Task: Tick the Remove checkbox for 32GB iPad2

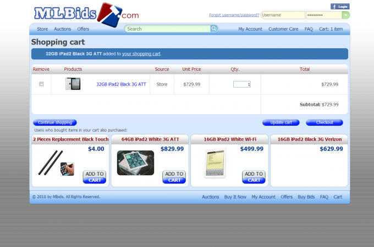Action: pyautogui.click(x=41, y=84)
